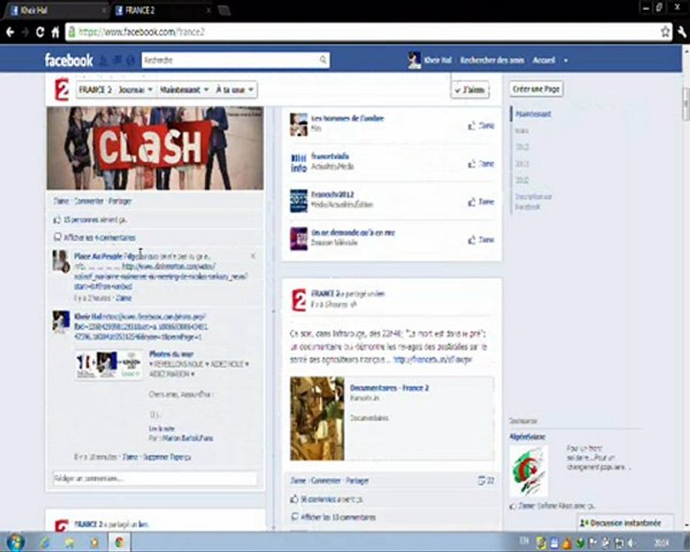Open messages icon in Facebook header

coord(117,61)
